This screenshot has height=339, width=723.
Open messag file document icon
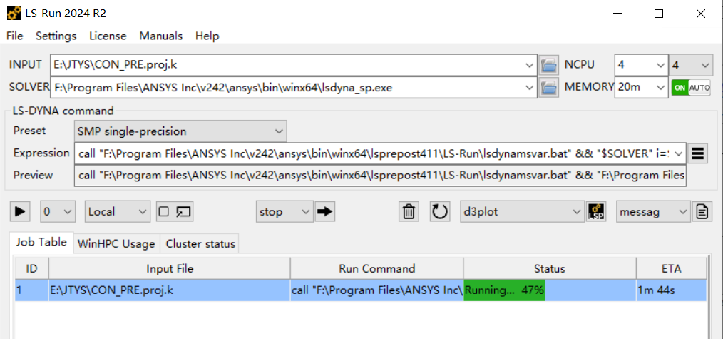coord(702,212)
